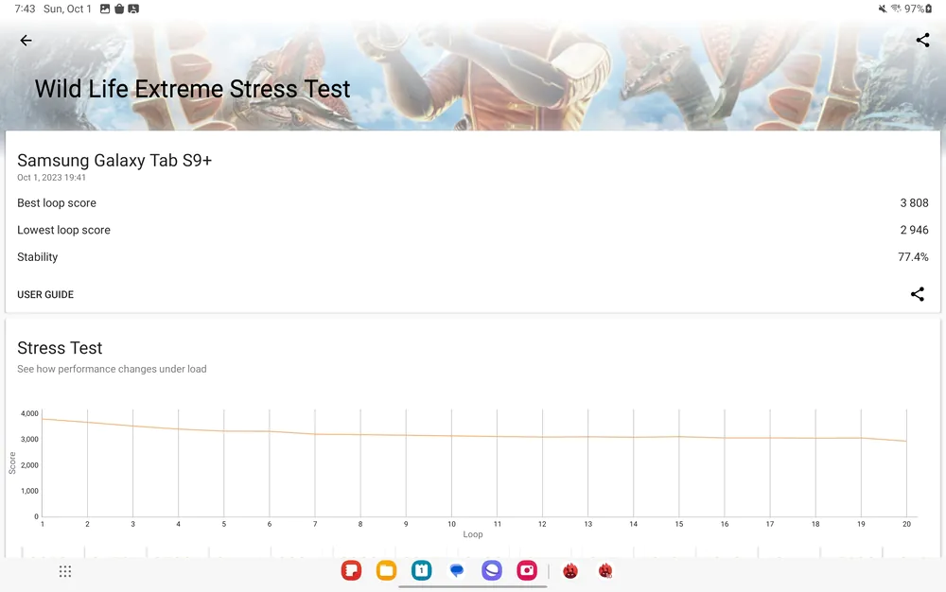Open the purple Samsung Internet browser
The width and height of the screenshot is (946, 592).
[x=492, y=570]
